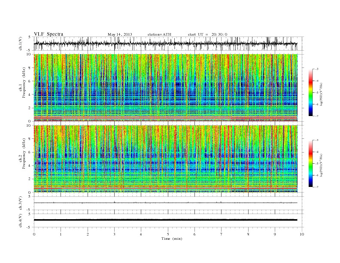The height and width of the screenshot is (263, 340).
Task: Click the ch.1 voltage waveform trace
Action: (165, 43)
